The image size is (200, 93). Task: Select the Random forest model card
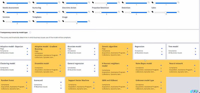tap(15, 85)
